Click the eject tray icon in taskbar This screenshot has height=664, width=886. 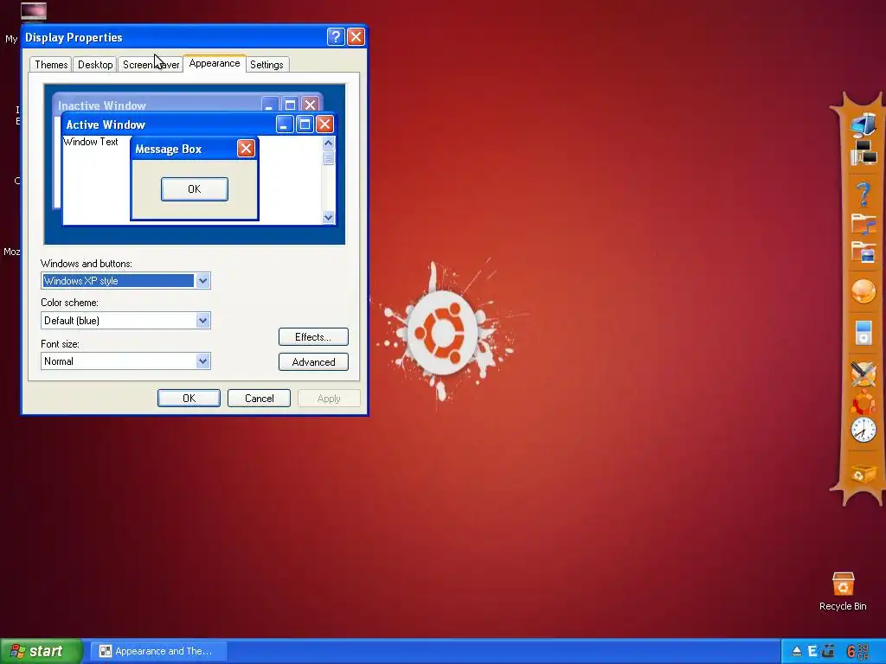coord(797,652)
